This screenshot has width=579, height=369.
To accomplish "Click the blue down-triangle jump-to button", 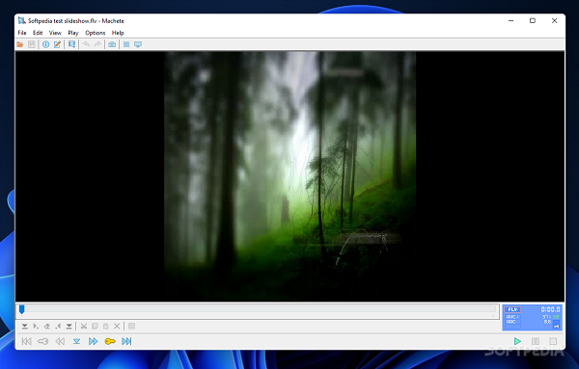I will tap(76, 341).
